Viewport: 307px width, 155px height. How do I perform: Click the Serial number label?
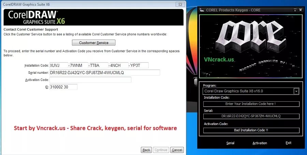(x=38, y=73)
